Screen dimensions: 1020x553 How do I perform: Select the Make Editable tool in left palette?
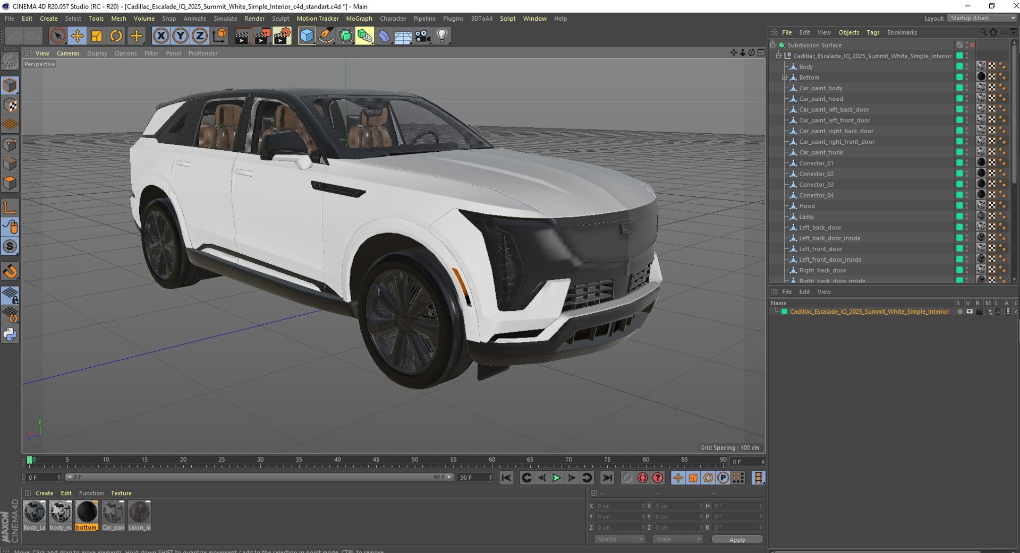click(10, 62)
